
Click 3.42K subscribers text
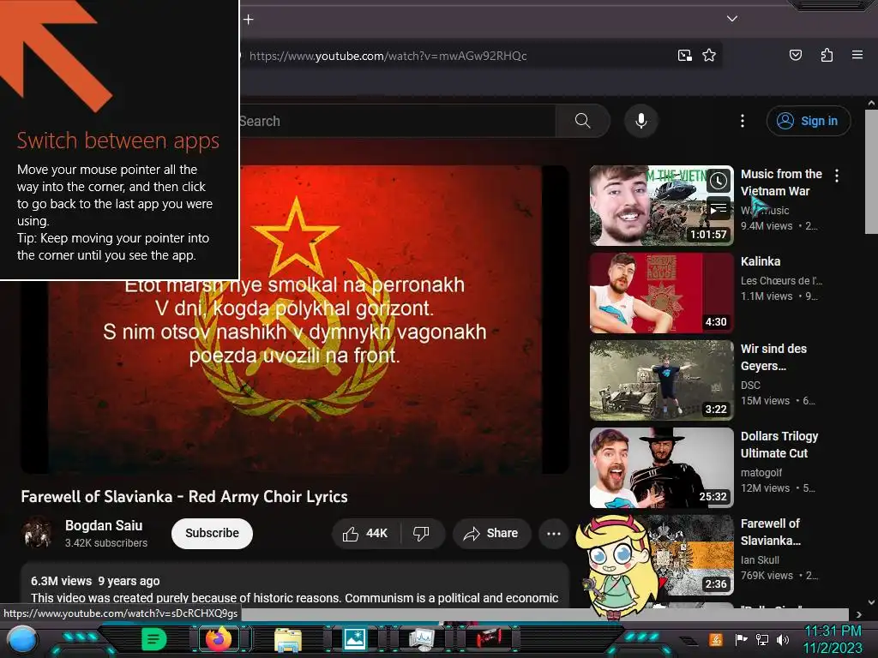[x=106, y=542]
